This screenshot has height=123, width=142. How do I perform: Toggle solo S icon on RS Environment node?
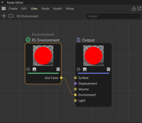coord(28,69)
